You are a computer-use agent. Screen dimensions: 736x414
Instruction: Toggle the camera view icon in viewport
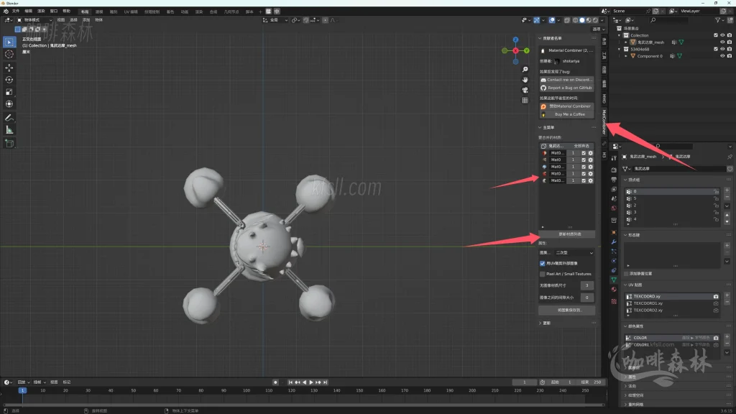tap(525, 90)
